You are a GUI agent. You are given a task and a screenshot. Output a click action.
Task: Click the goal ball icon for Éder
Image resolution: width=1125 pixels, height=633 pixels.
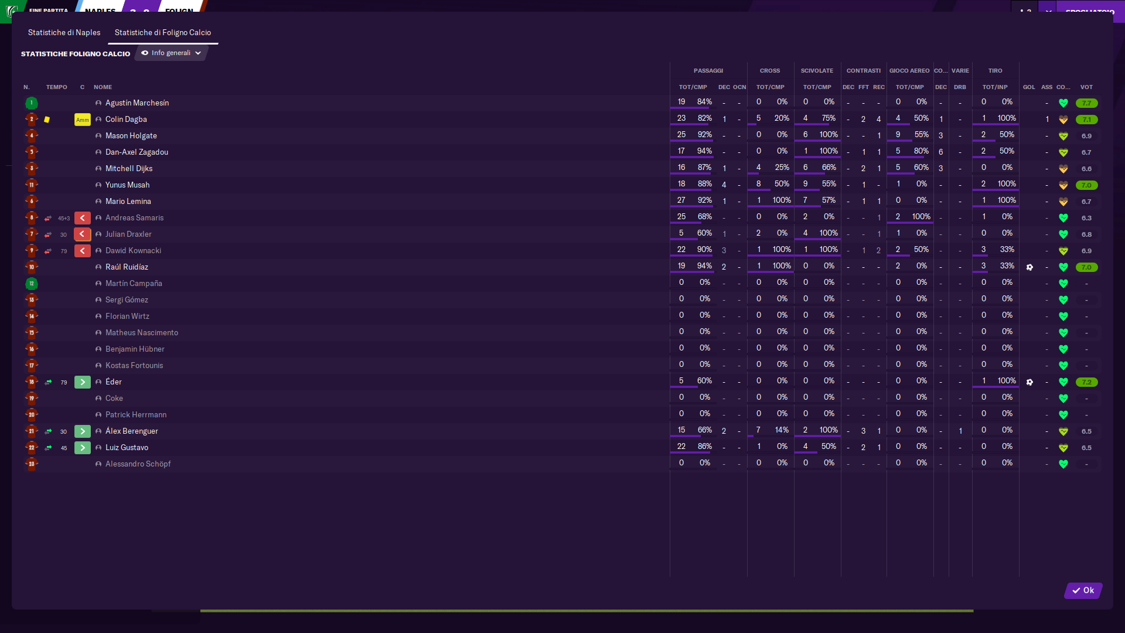(1029, 382)
